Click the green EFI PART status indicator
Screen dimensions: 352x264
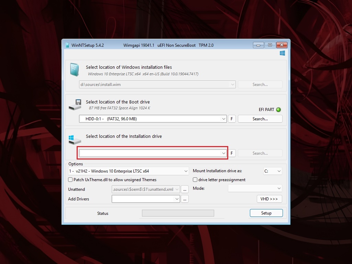tap(278, 110)
